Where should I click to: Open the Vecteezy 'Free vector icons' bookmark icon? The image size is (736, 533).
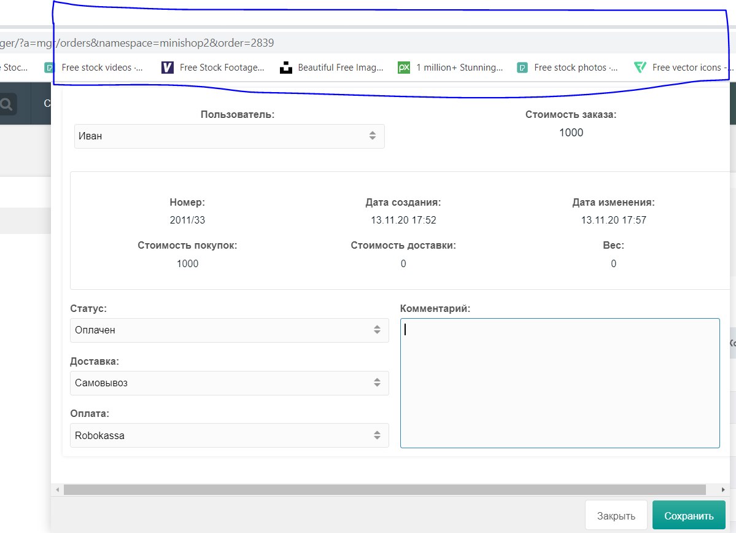click(640, 68)
